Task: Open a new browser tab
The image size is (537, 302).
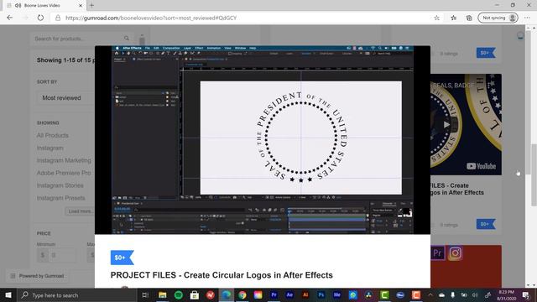Action: pyautogui.click(x=91, y=6)
